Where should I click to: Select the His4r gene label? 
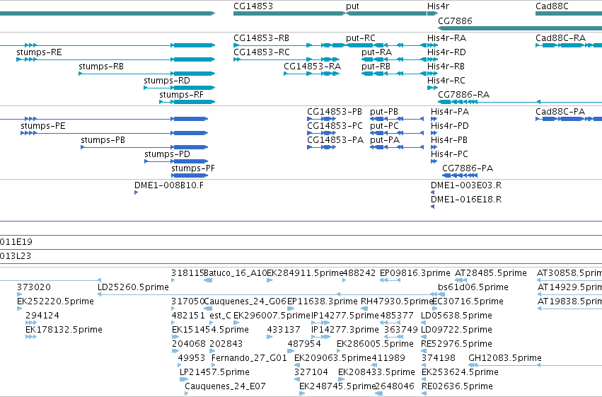438,6
